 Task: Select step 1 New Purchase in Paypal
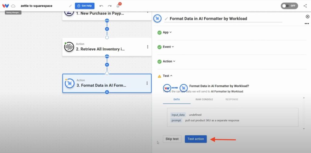(107, 15)
